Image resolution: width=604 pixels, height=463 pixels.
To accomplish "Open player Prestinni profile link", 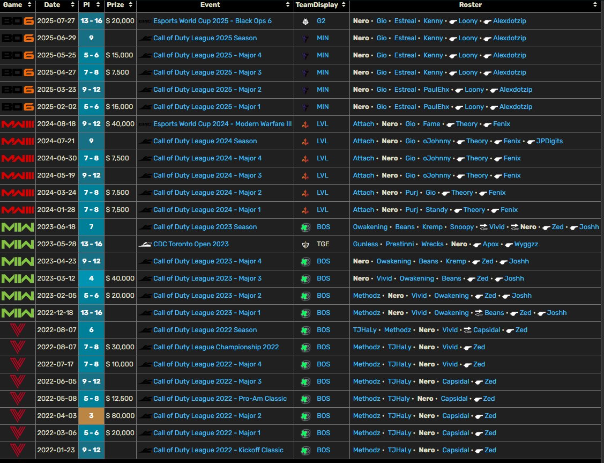I will (399, 244).
